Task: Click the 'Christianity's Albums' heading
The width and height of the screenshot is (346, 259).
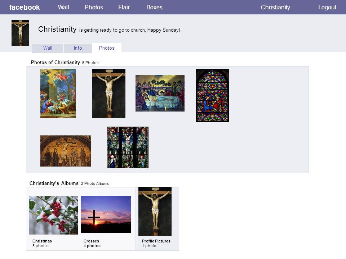Action: (x=54, y=183)
